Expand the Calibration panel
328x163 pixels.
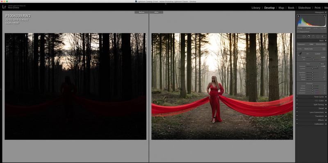point(326,124)
